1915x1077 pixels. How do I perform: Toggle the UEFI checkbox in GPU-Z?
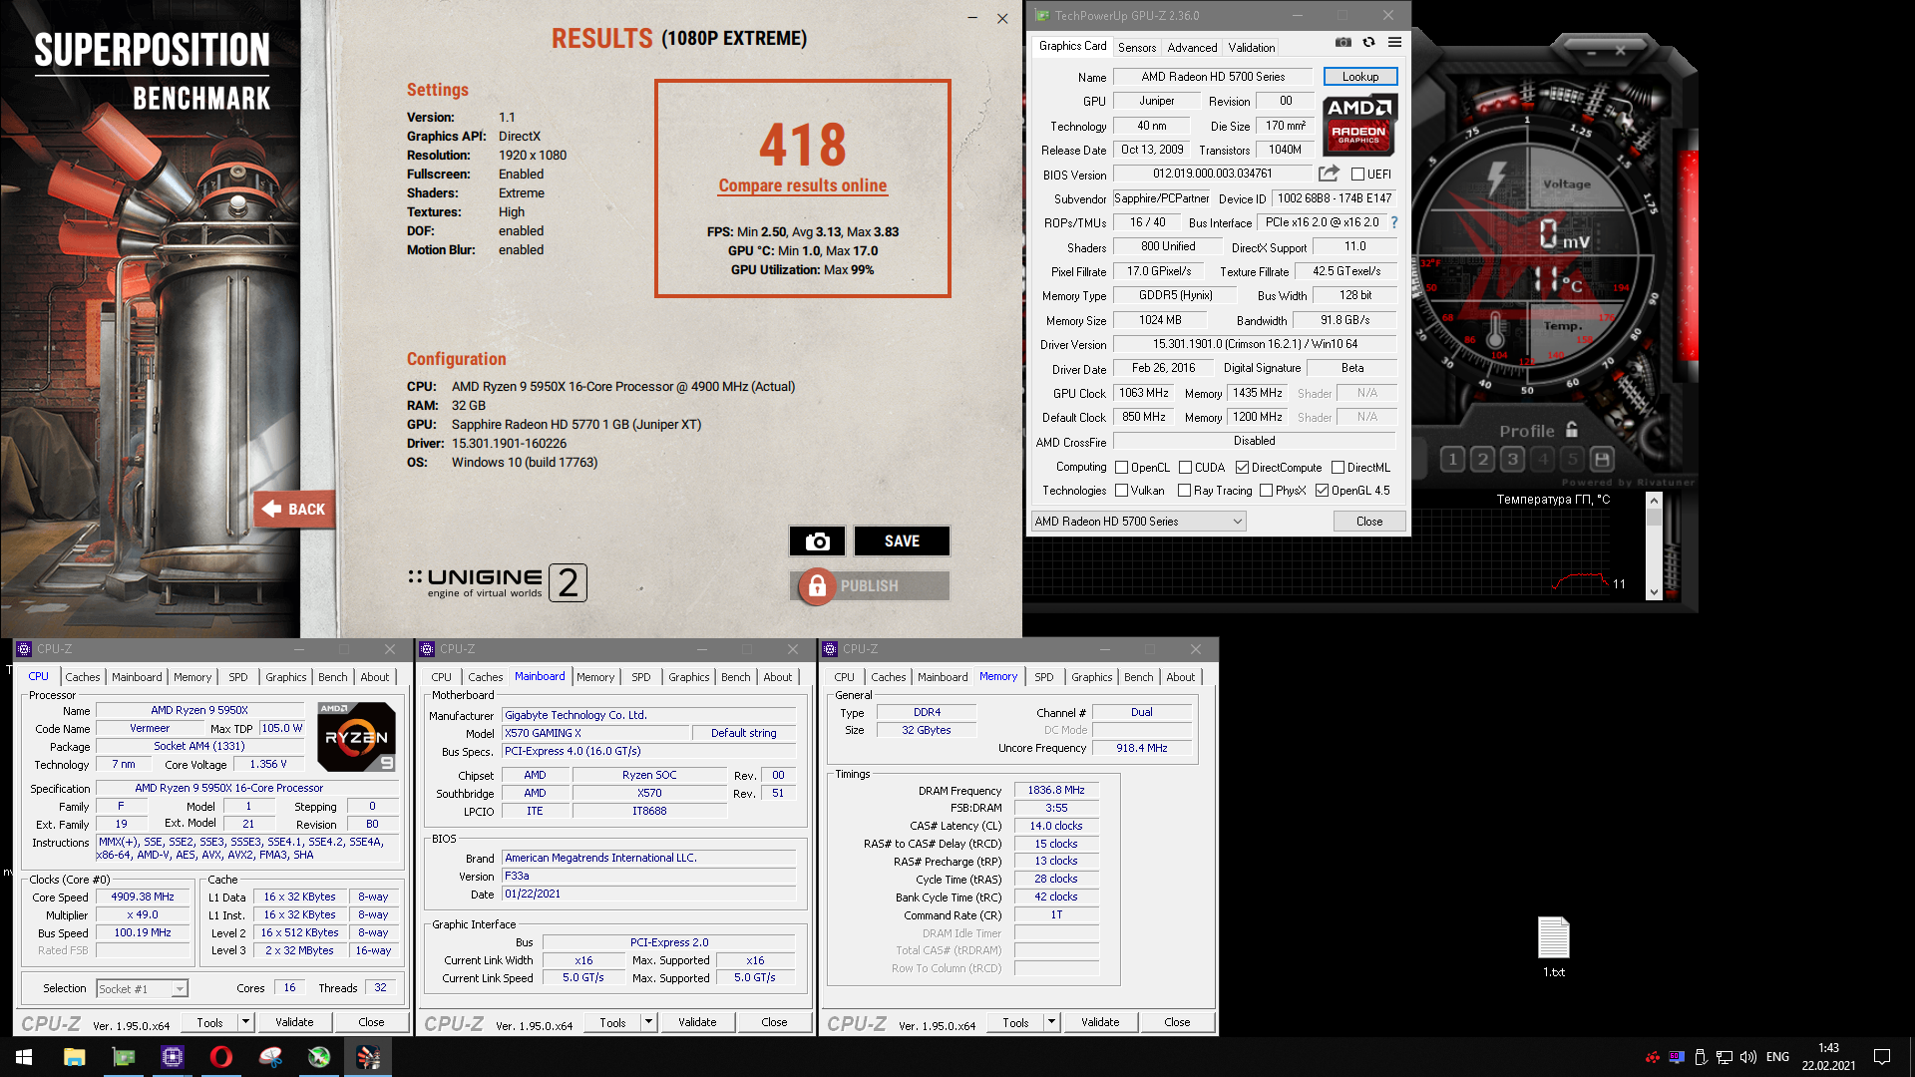point(1357,175)
